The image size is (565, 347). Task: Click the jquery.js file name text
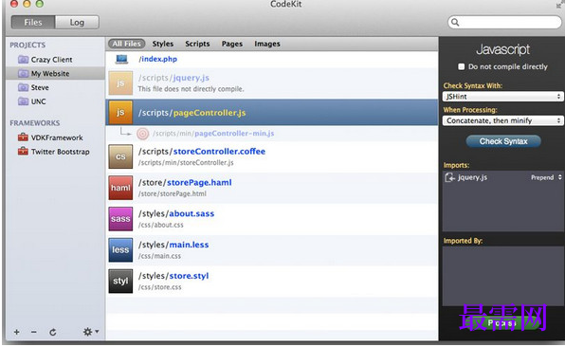click(x=191, y=78)
